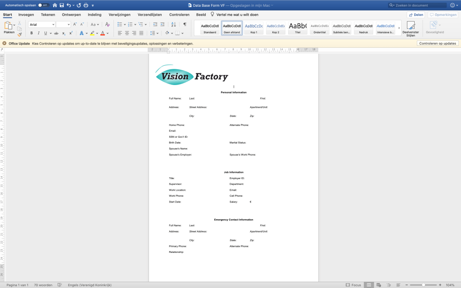Click the Delen share button
This screenshot has width=461, height=288.
coord(416,15)
